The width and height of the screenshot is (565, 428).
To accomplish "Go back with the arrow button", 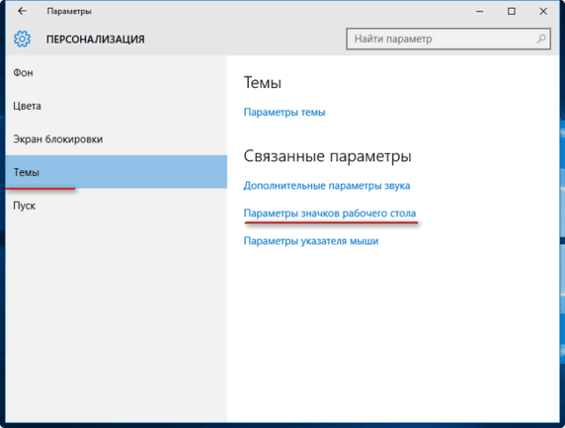I will click(22, 11).
